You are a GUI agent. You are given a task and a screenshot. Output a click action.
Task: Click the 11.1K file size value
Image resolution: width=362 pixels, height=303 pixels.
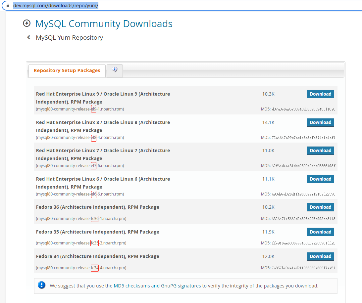(268, 179)
